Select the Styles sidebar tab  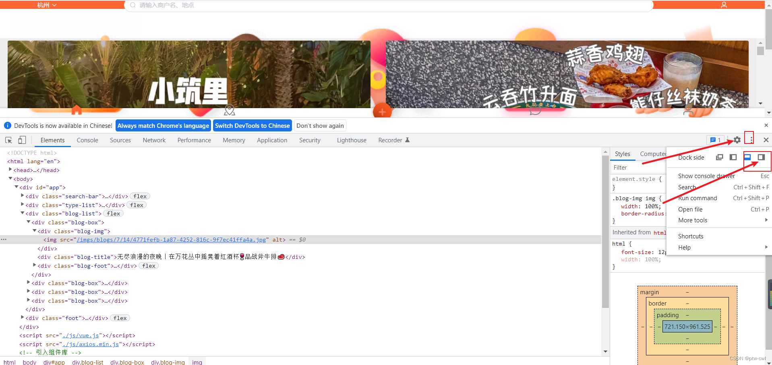[x=622, y=154]
